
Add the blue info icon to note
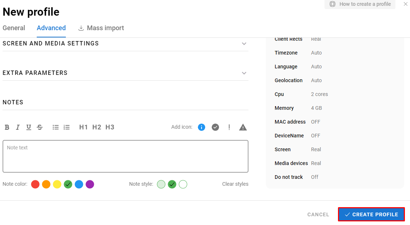(x=202, y=127)
